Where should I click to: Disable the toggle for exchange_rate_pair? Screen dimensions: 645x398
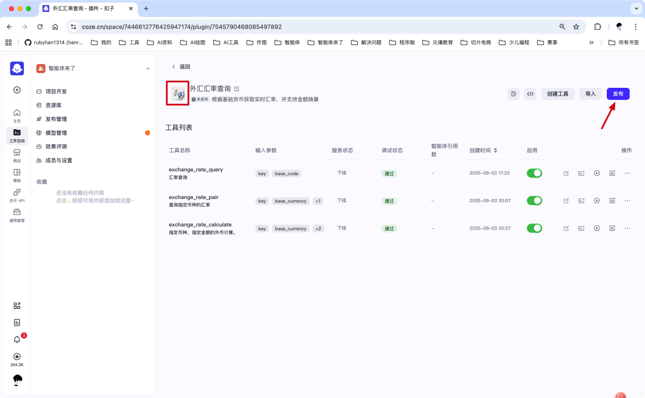pos(535,201)
